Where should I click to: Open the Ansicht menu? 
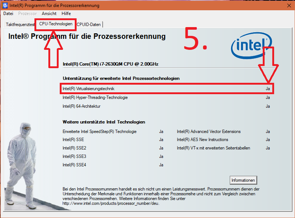[49, 14]
